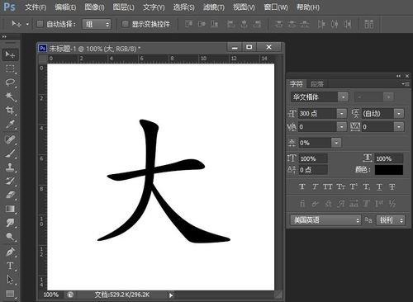Open the 锐利 anti-aliasing dropdown
Image resolution: width=413 pixels, height=302 pixels.
coord(391,220)
